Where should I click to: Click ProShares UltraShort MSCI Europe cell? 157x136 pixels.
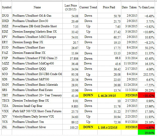click(x=37, y=37)
